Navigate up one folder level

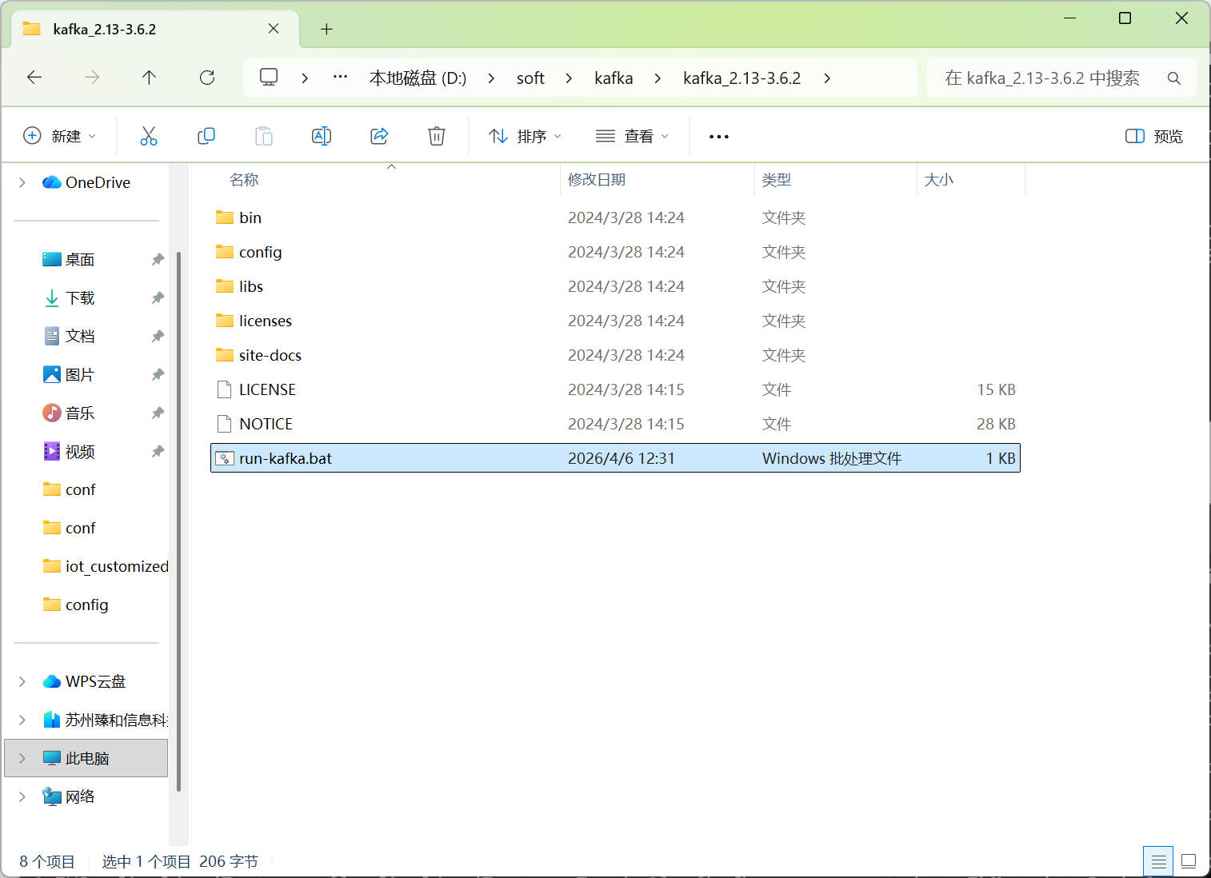tap(149, 78)
